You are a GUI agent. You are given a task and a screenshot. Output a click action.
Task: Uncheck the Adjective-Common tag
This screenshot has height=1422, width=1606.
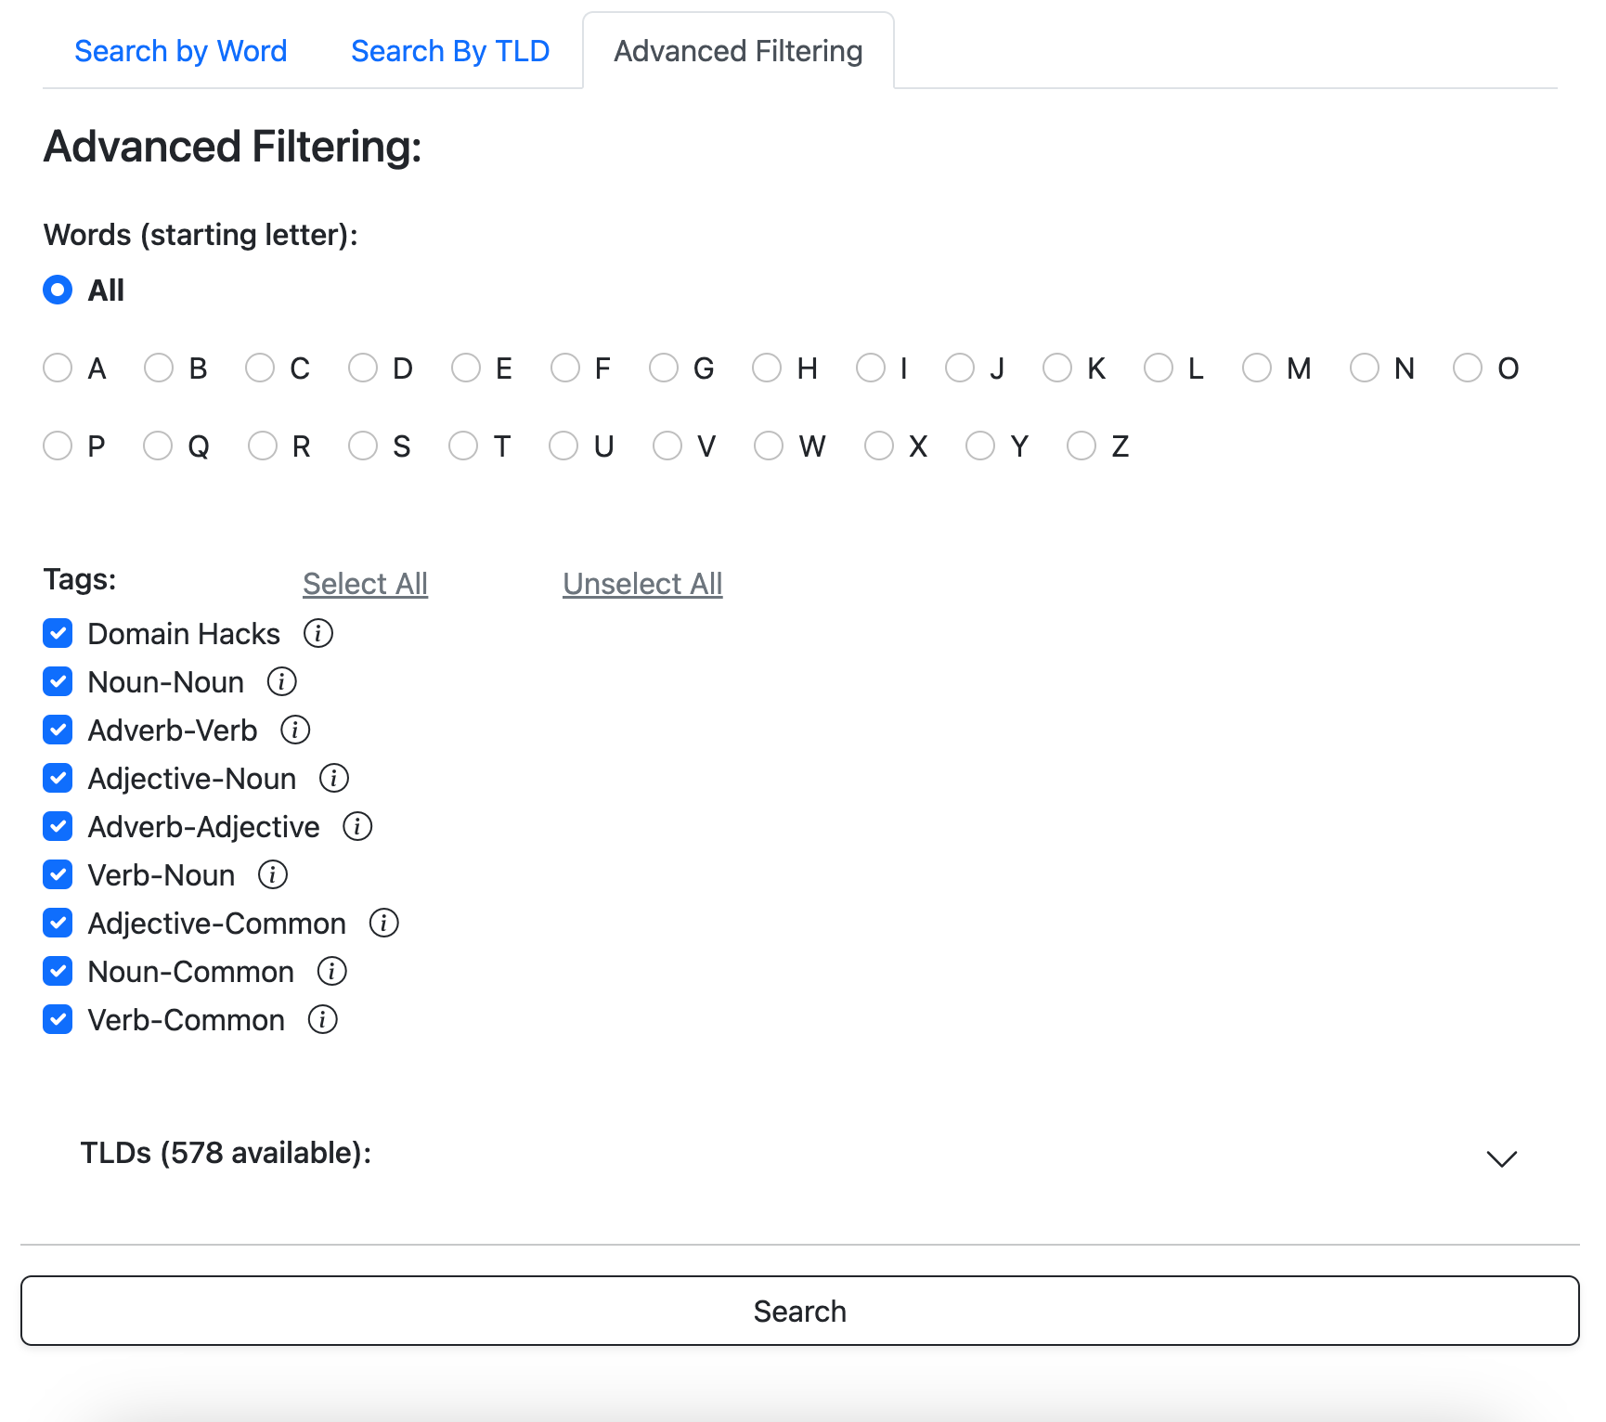[x=58, y=924]
